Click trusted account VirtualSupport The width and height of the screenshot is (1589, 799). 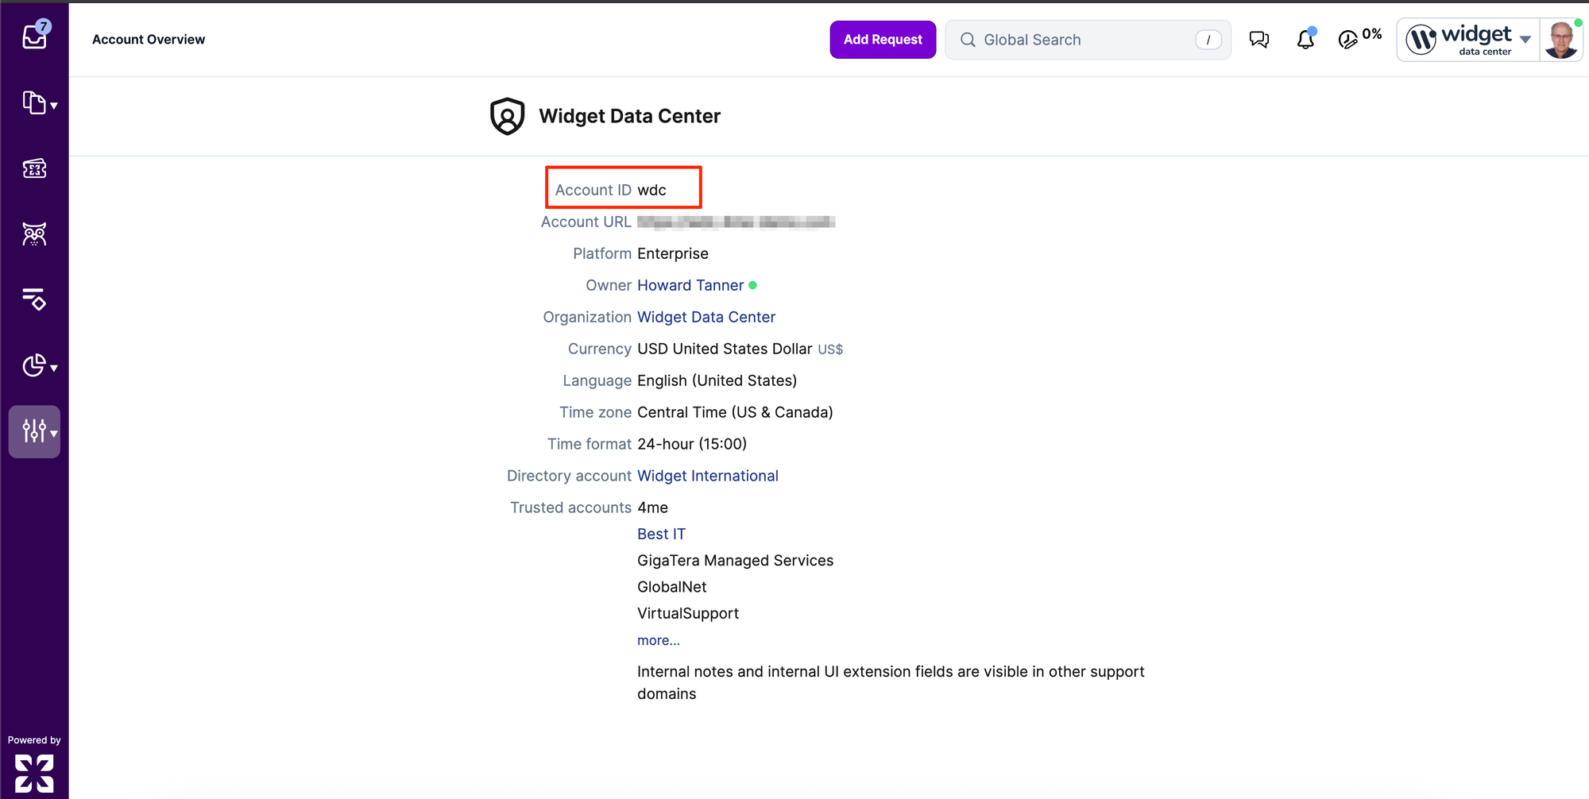tap(688, 613)
